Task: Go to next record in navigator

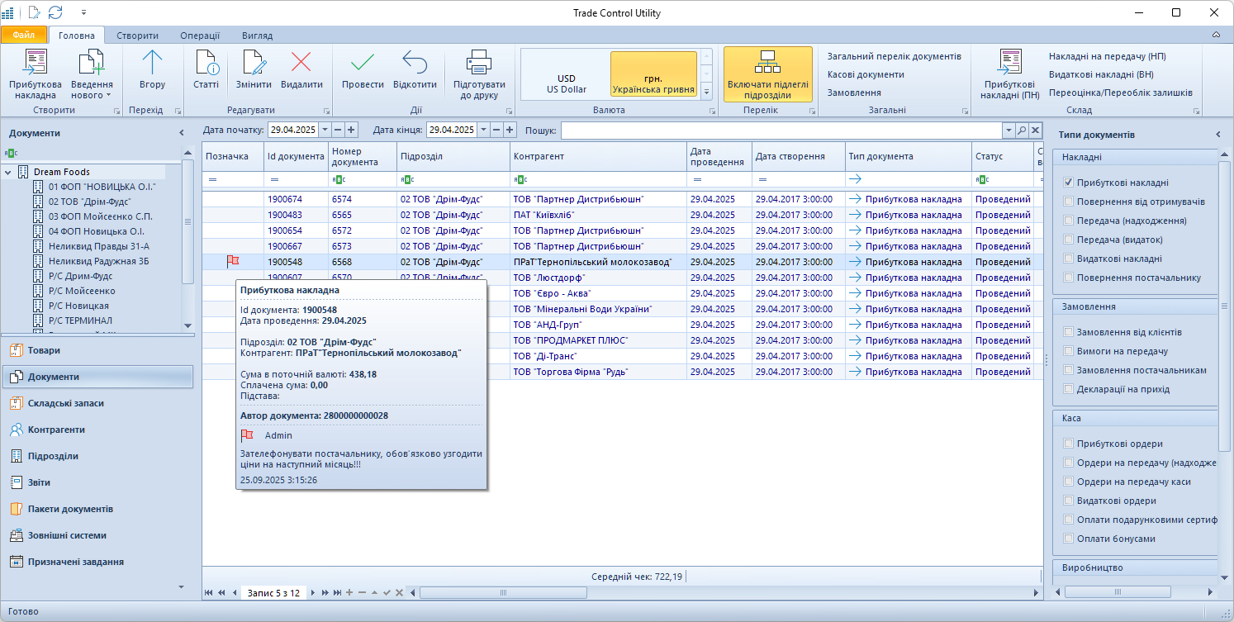Action: 312,592
